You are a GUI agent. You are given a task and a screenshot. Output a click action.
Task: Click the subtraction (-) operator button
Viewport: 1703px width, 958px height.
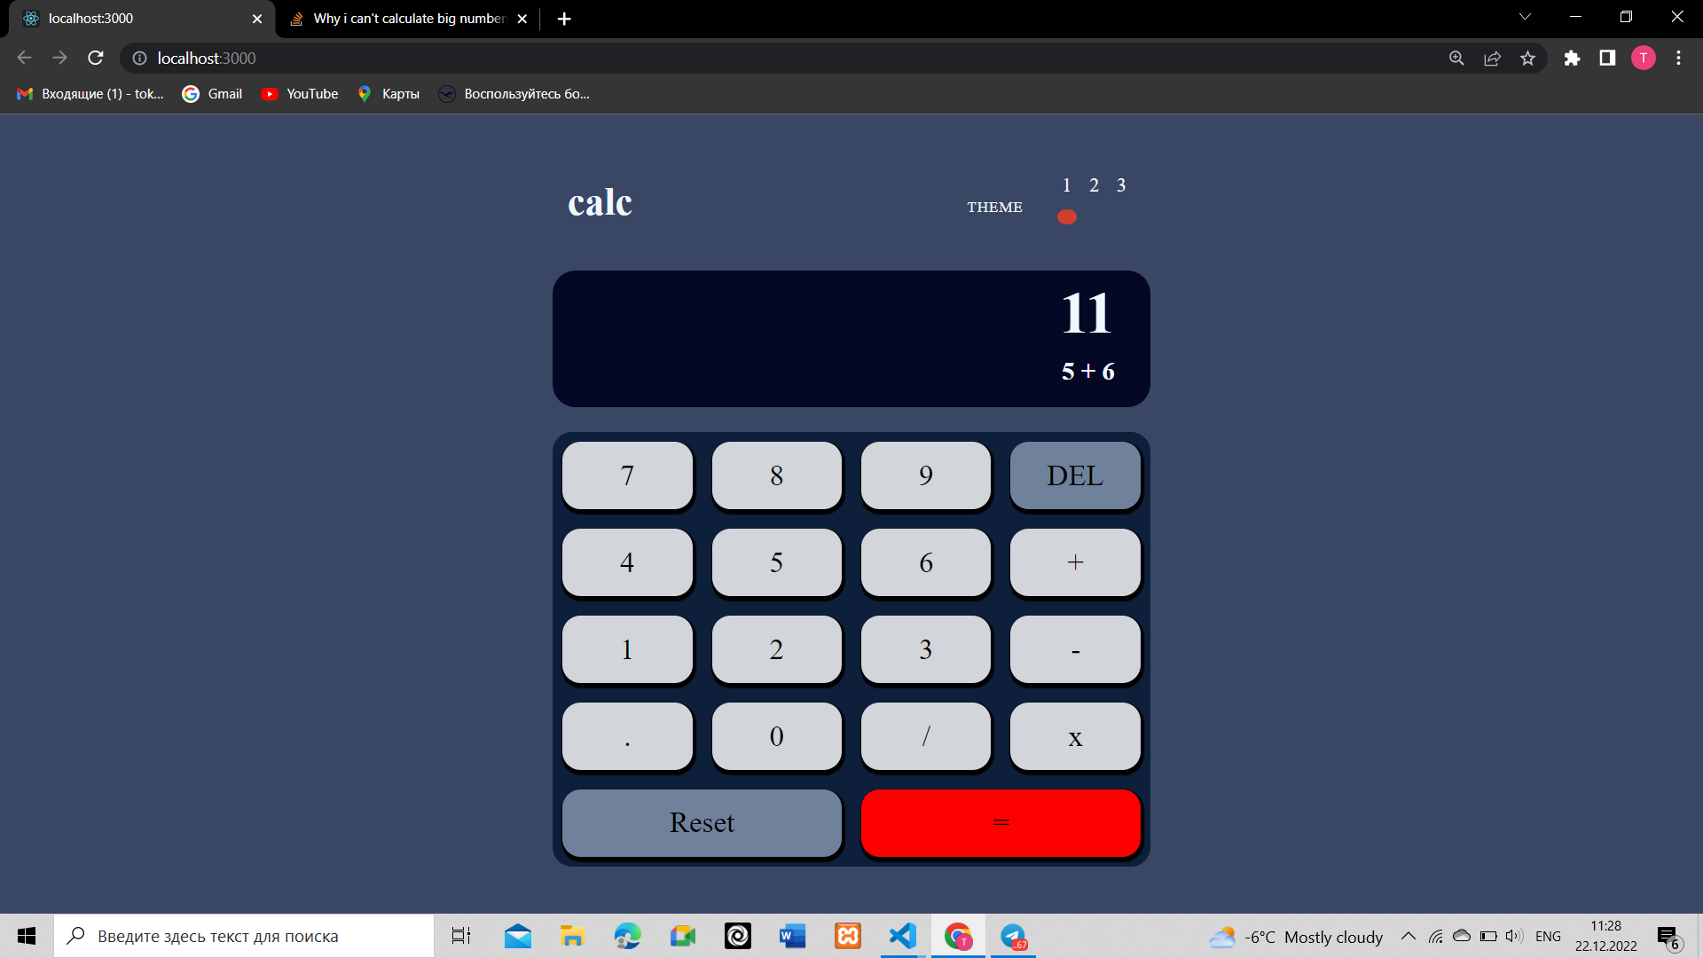[1075, 649]
